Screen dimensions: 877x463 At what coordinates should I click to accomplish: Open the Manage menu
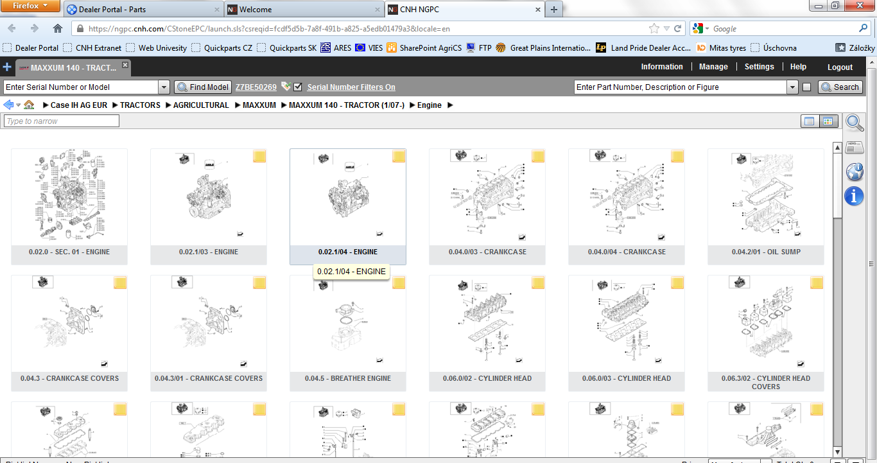click(x=713, y=67)
